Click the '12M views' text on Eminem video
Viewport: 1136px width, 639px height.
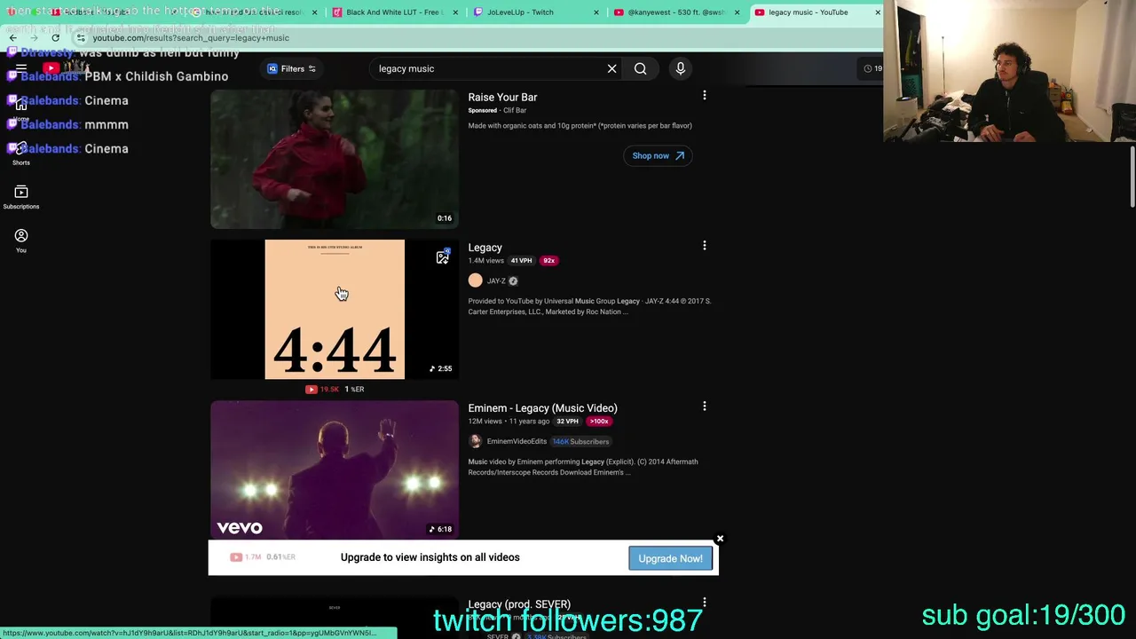[485, 422]
